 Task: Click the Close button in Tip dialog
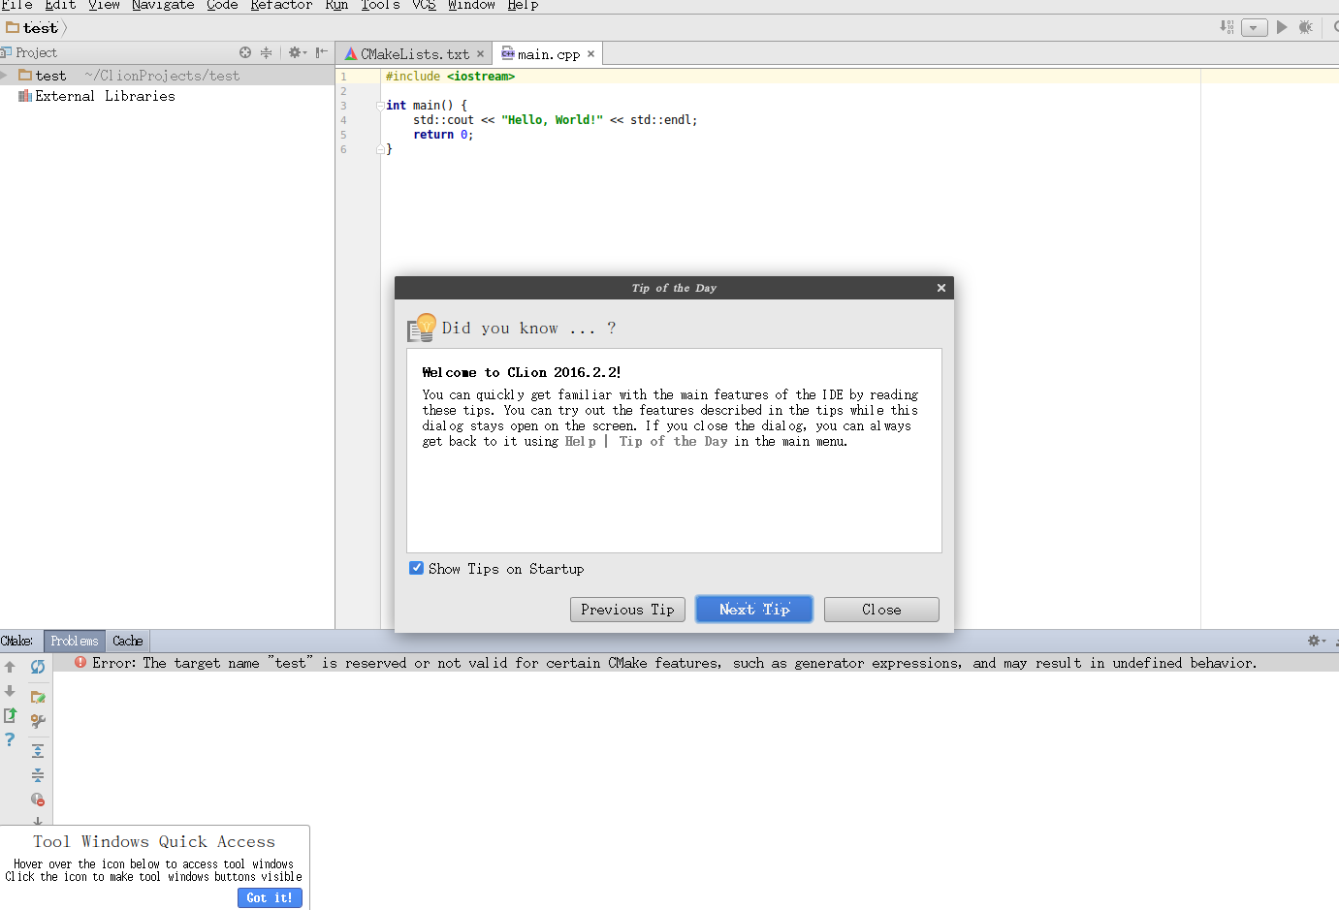point(881,610)
